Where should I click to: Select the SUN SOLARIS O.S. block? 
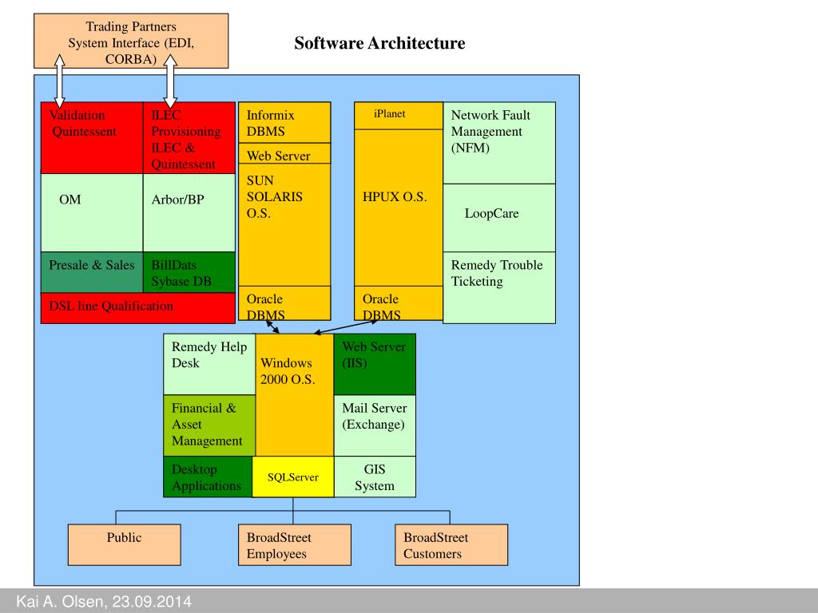284,224
